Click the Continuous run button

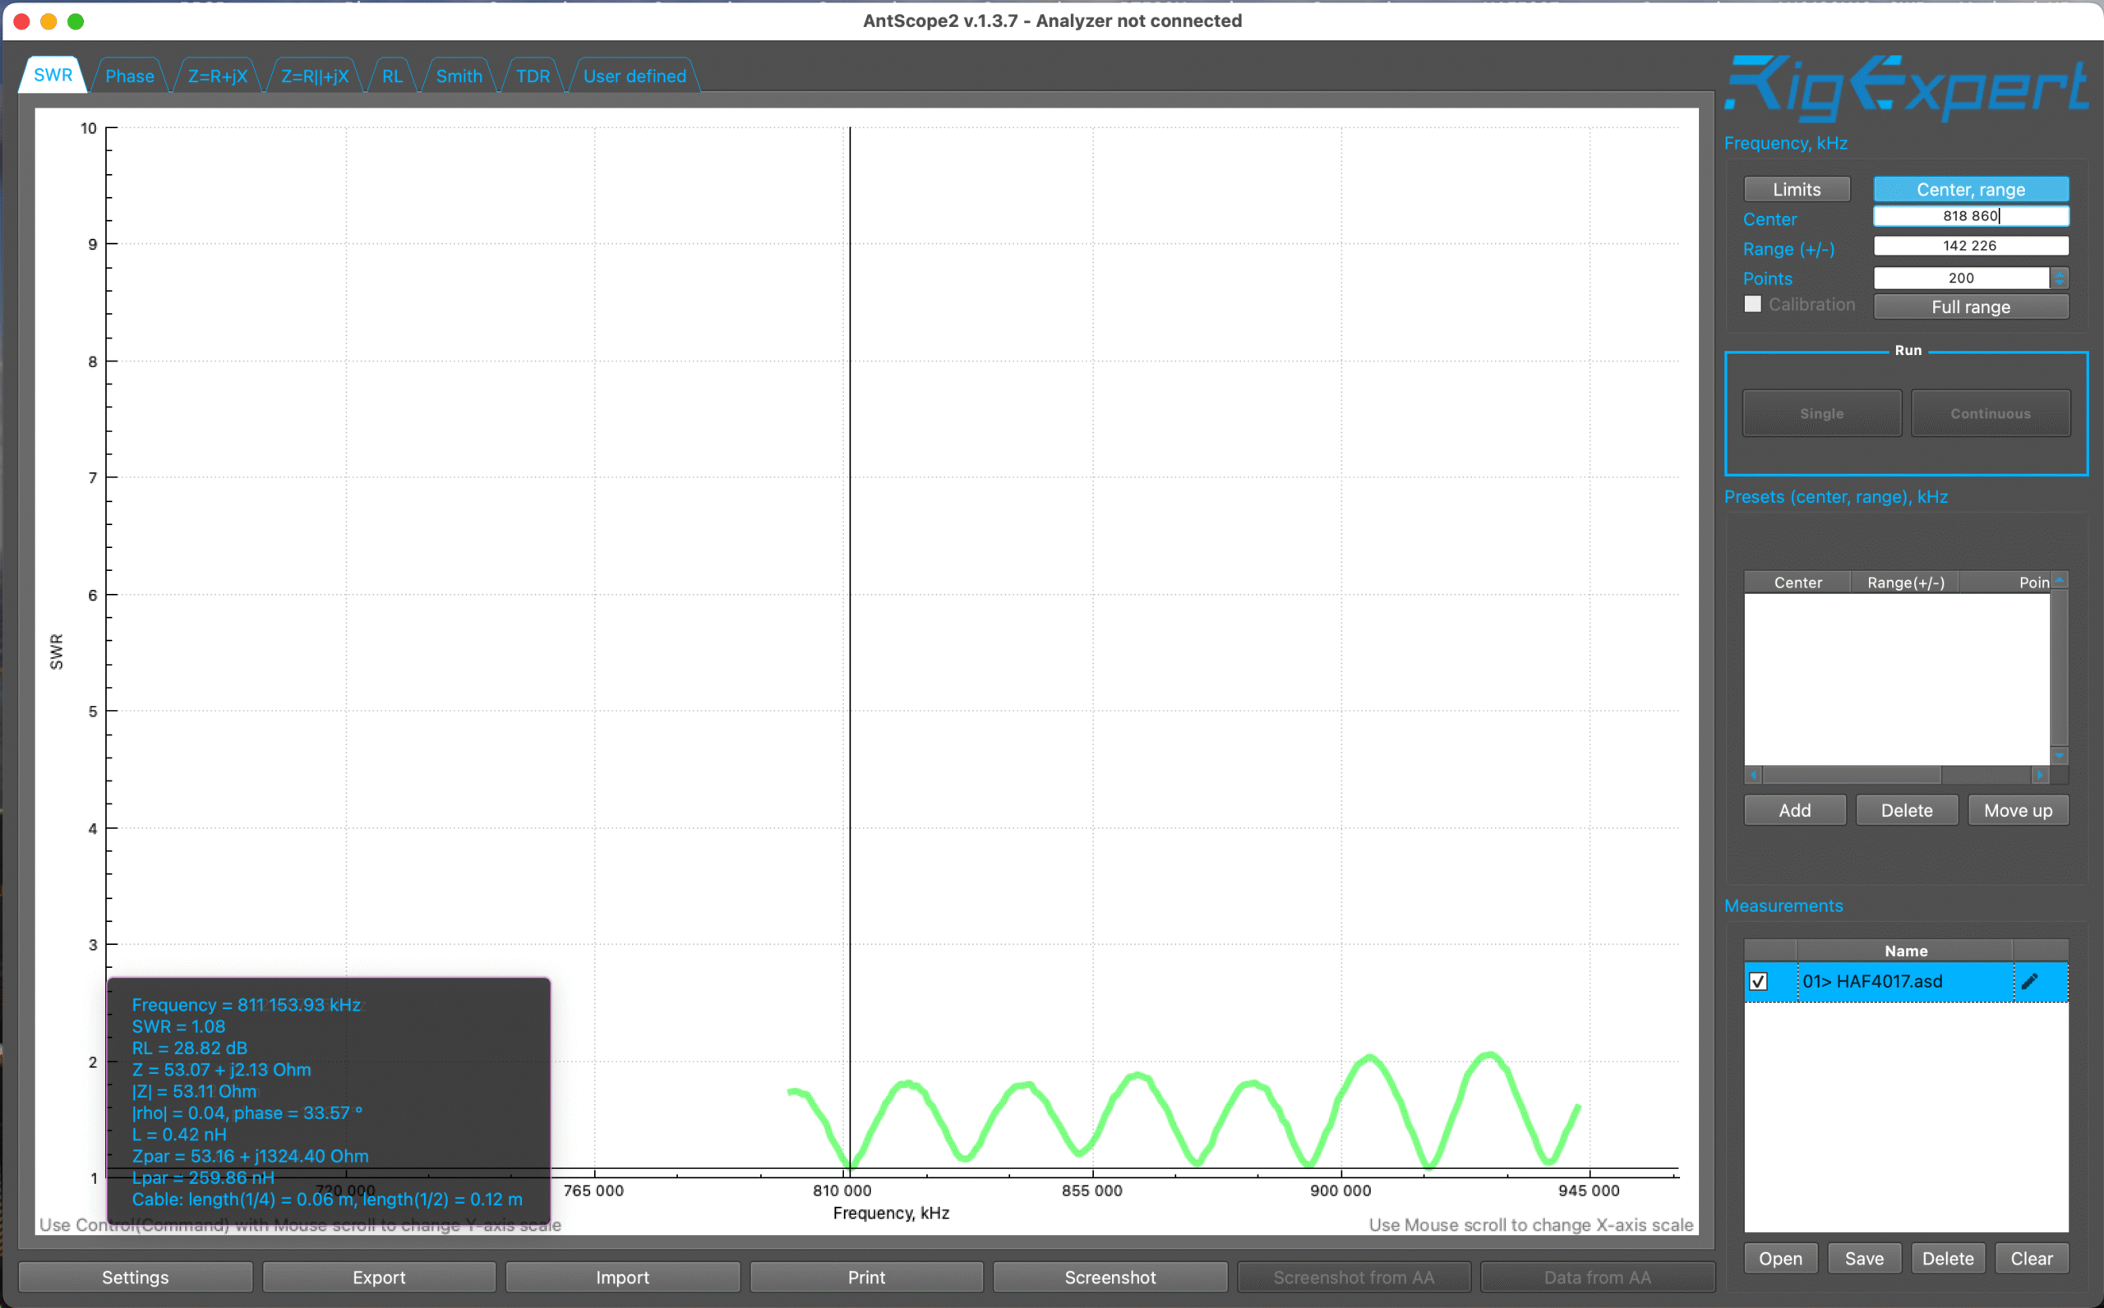1990,413
